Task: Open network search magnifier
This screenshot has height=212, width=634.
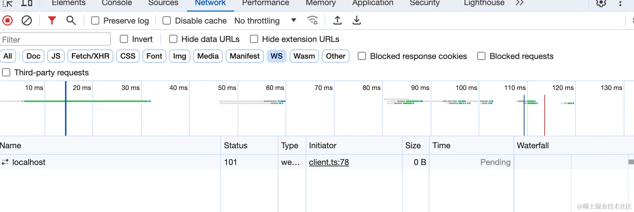Action: click(x=71, y=21)
